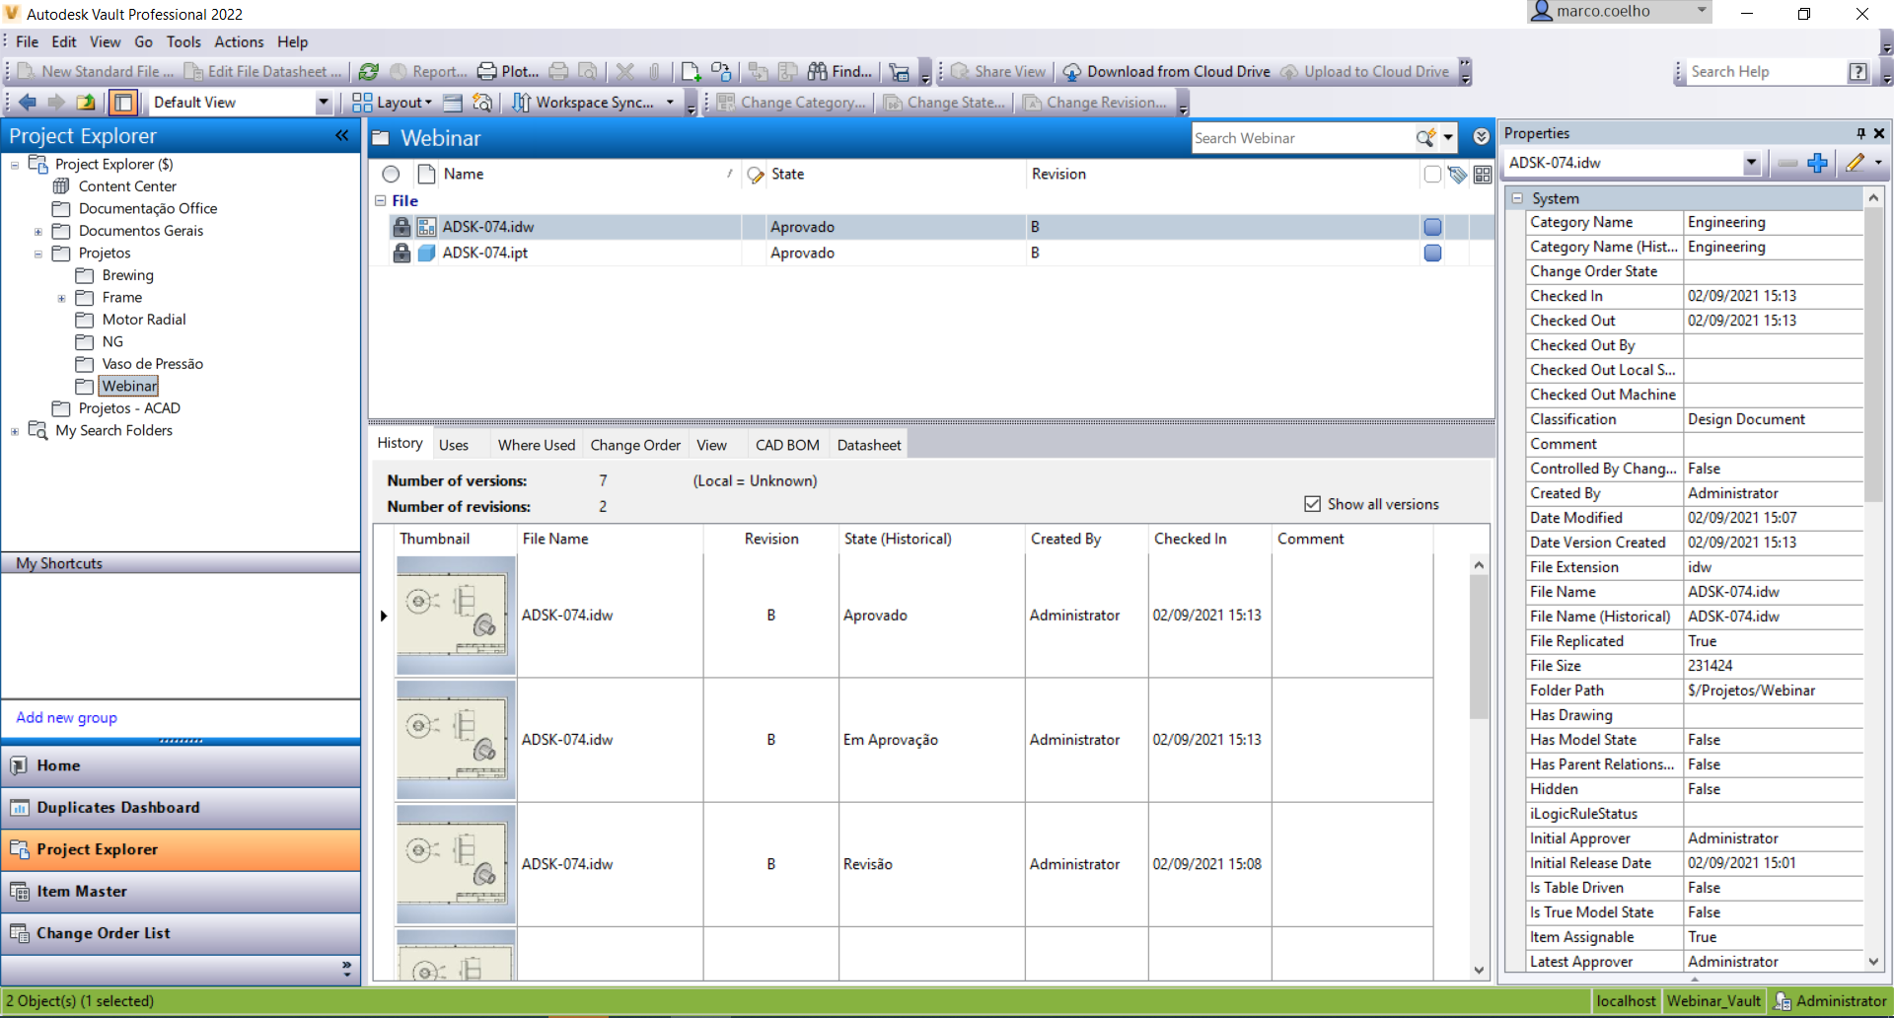Click the drawing file icon of ADSK-074.idw
Screen dimensions: 1894x1018
426,227
